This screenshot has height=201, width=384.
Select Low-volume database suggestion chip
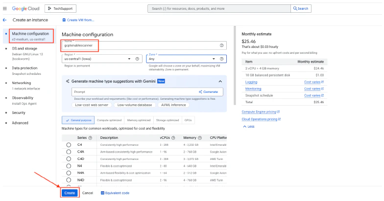pyautogui.click(x=134, y=105)
